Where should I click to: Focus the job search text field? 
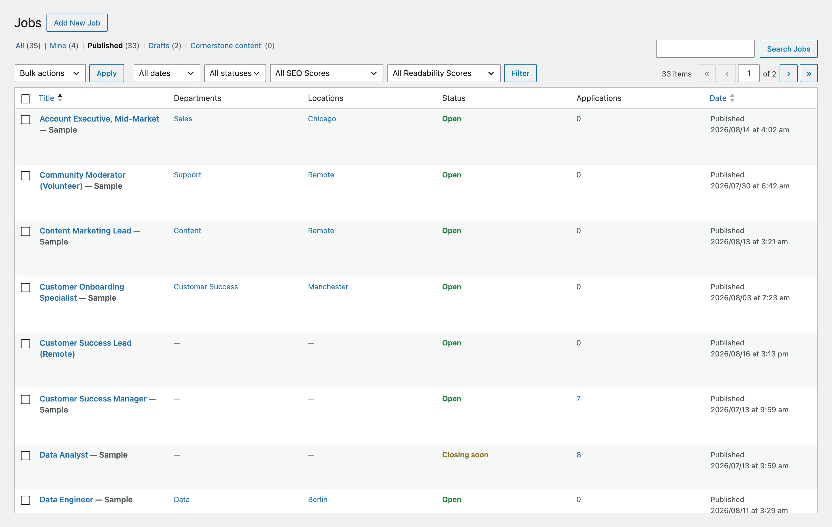pos(705,49)
